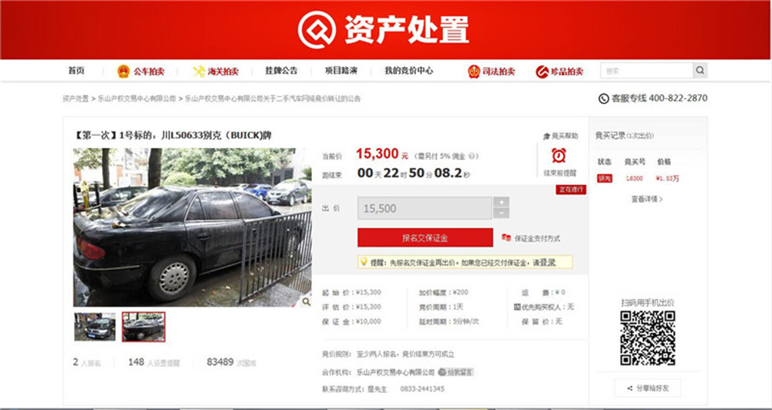
Task: Increase the bid with the plus stepper
Action: (501, 202)
